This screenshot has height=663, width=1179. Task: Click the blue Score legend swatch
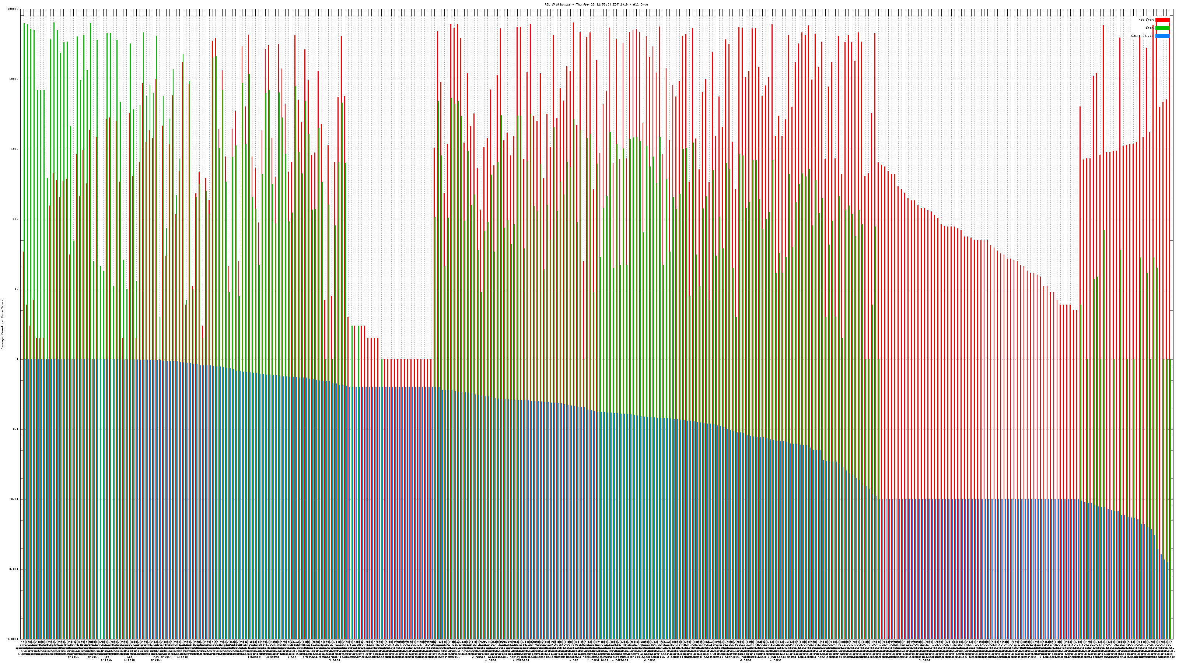(x=1162, y=36)
